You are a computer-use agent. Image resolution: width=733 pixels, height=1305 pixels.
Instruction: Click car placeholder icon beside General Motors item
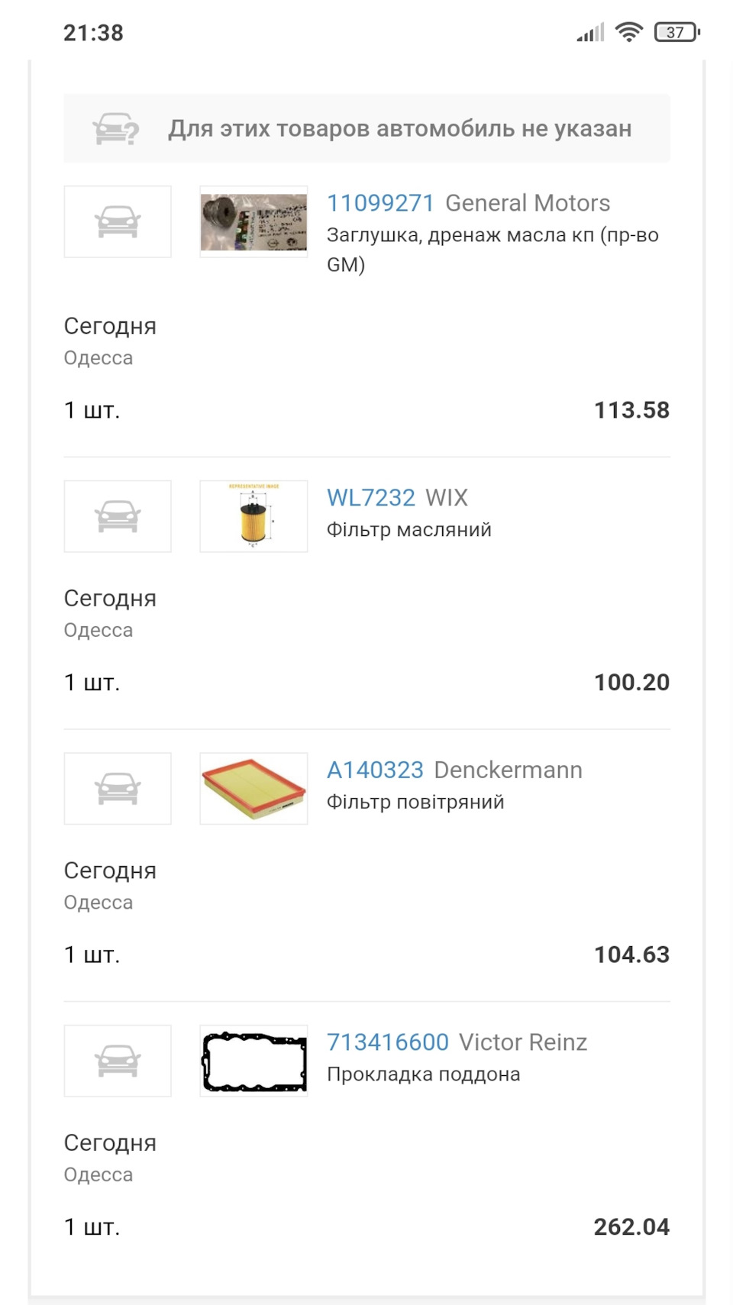coord(118,221)
